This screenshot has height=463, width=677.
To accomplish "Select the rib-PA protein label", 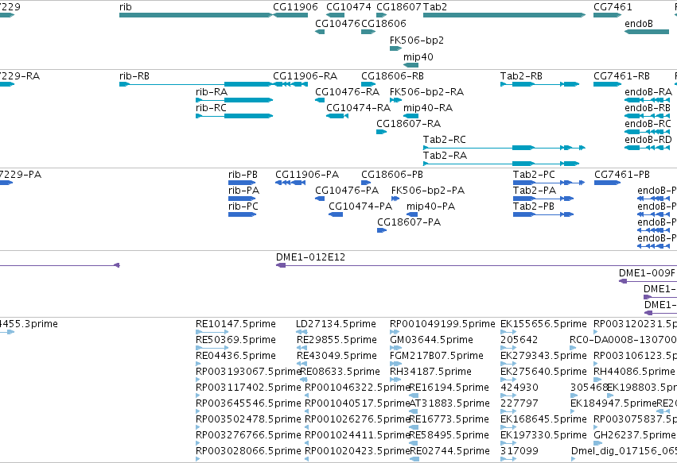I will point(244,191).
